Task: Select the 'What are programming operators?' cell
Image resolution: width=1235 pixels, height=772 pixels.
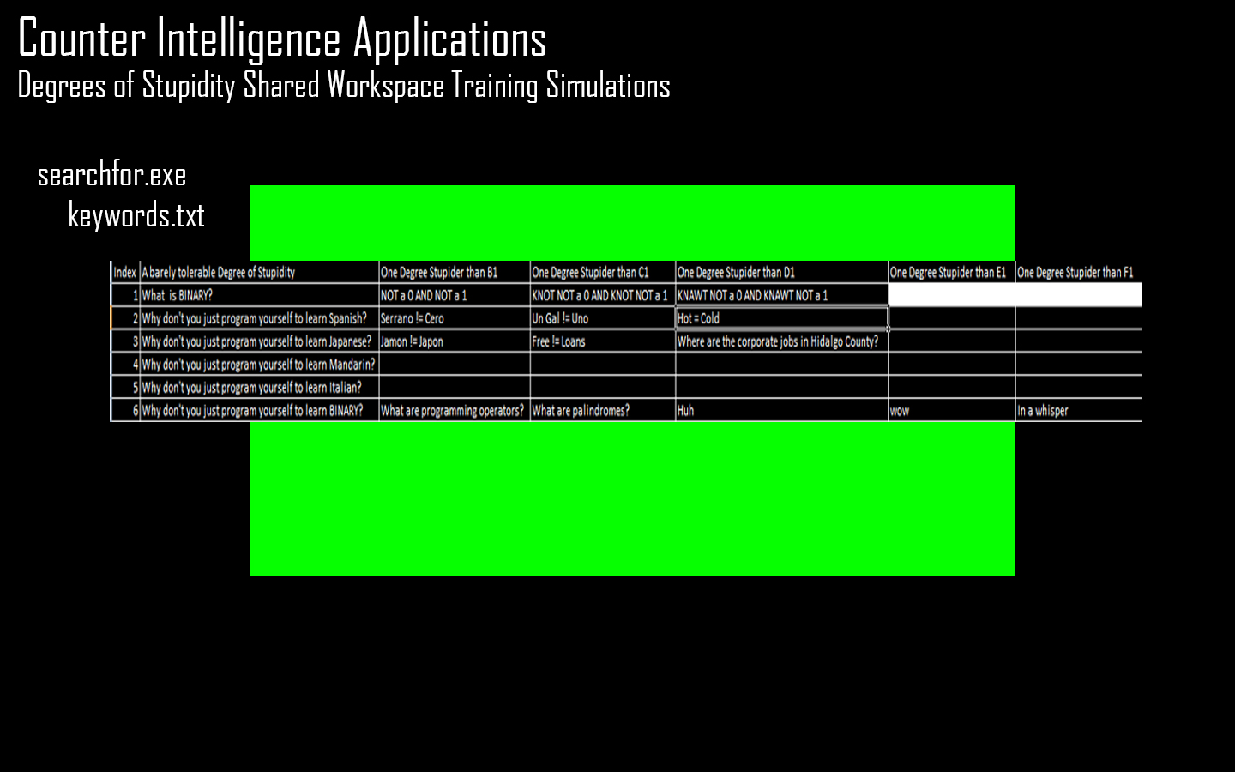Action: [454, 411]
